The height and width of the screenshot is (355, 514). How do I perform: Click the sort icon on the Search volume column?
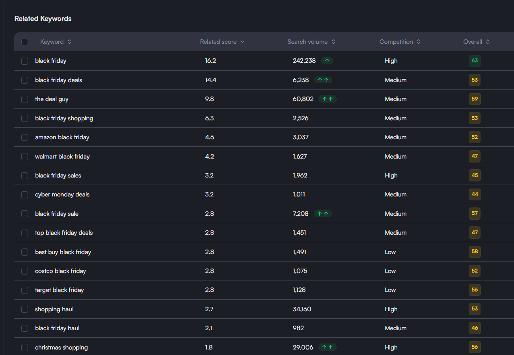click(333, 41)
